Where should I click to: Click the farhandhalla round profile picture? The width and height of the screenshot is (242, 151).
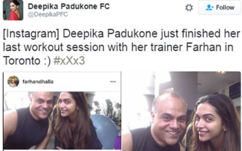point(13,82)
